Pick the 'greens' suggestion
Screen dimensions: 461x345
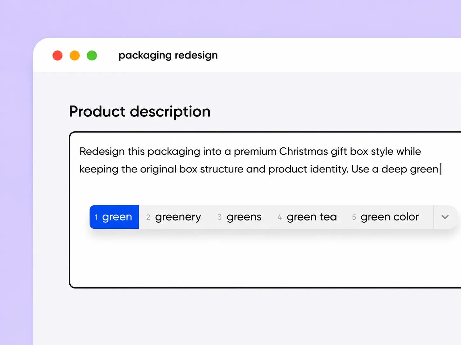coord(240,217)
